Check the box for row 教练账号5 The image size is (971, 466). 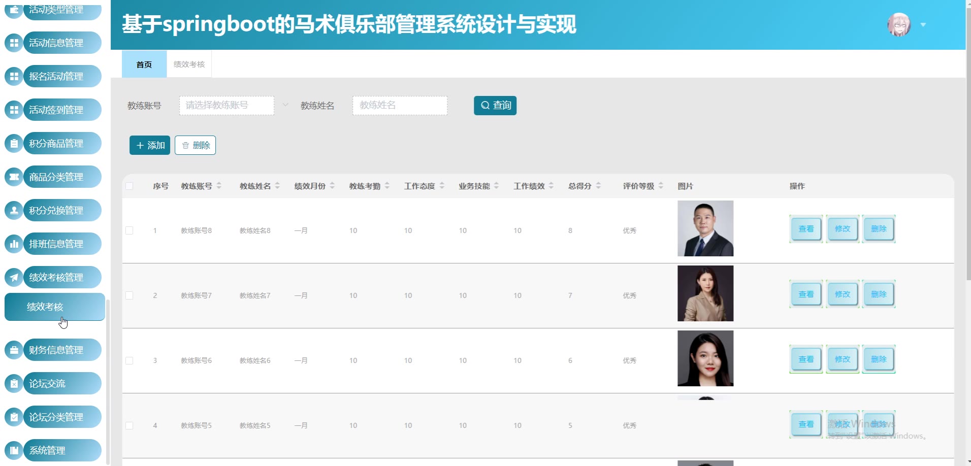coord(130,425)
